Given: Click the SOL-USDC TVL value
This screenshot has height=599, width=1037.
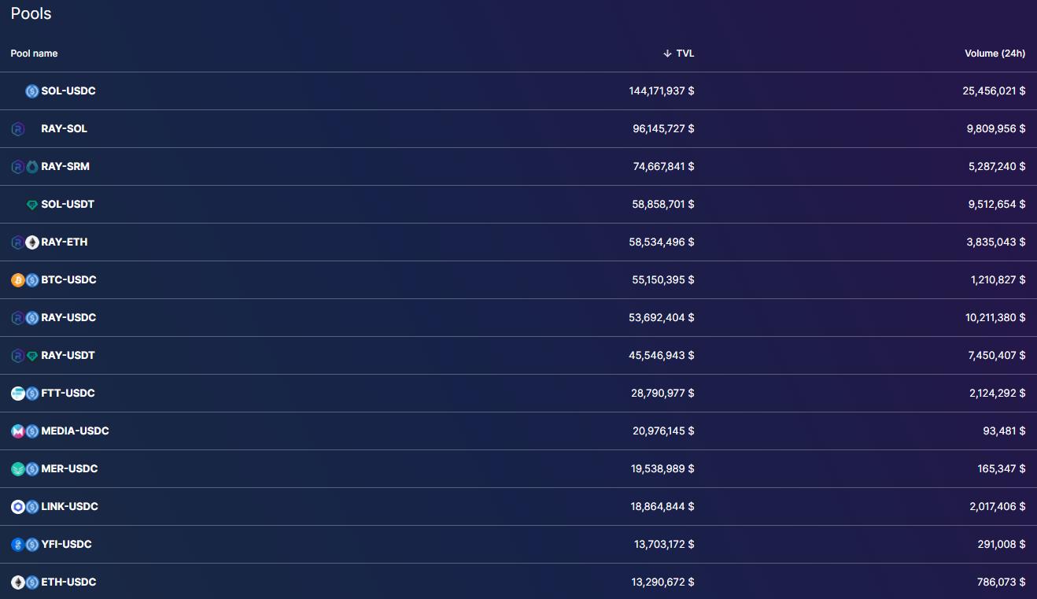Looking at the screenshot, I should [661, 91].
